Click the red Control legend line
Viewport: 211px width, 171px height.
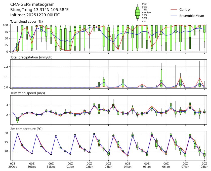pyautogui.click(x=174, y=10)
